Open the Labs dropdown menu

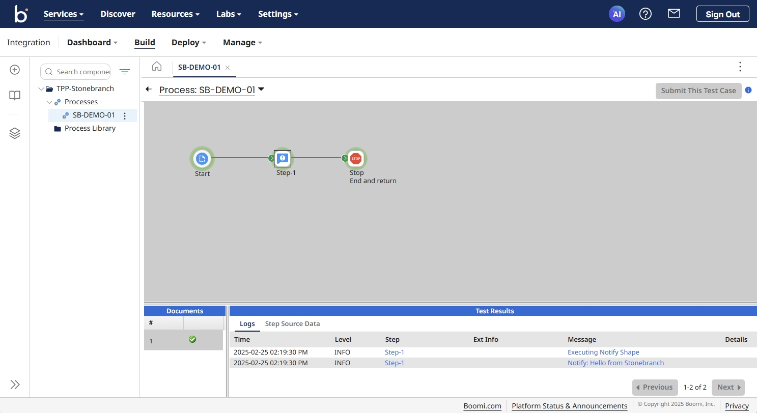pos(229,14)
